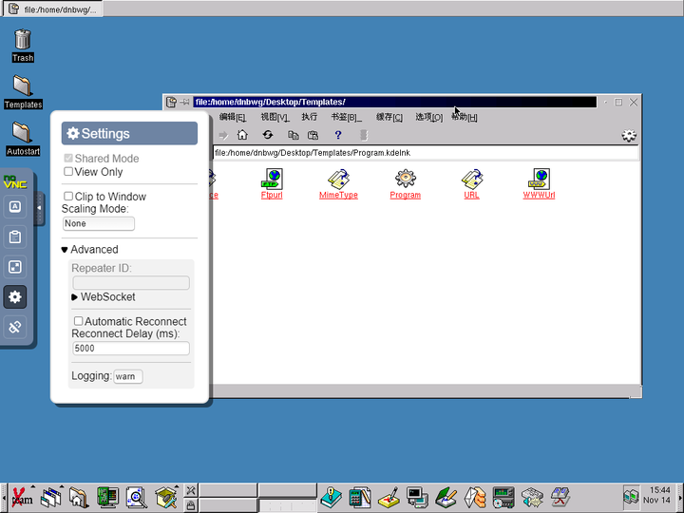Open the Program template icon
684x513 pixels.
(406, 179)
